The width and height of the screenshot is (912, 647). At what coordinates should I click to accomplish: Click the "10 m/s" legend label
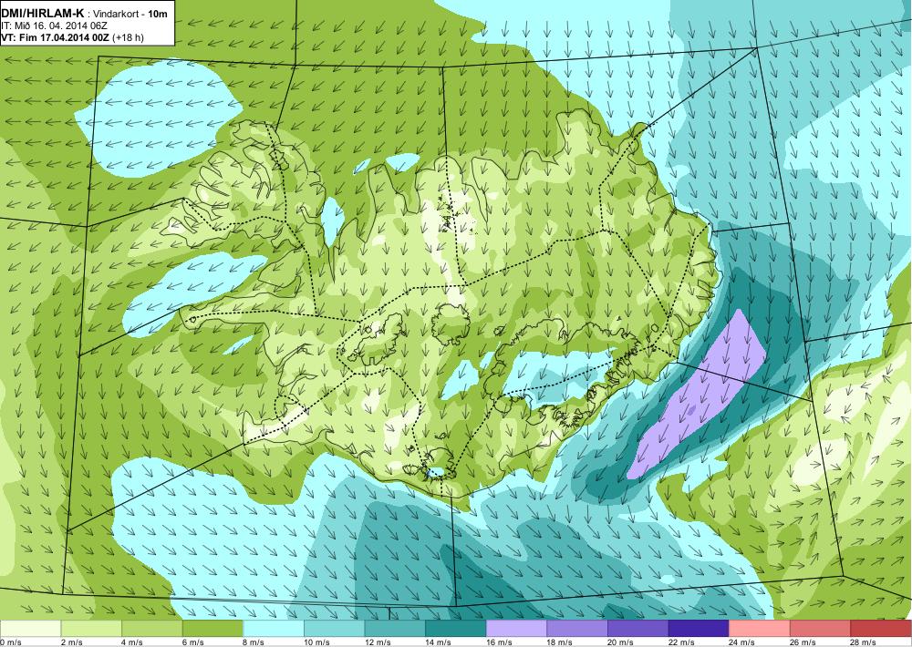(317, 642)
